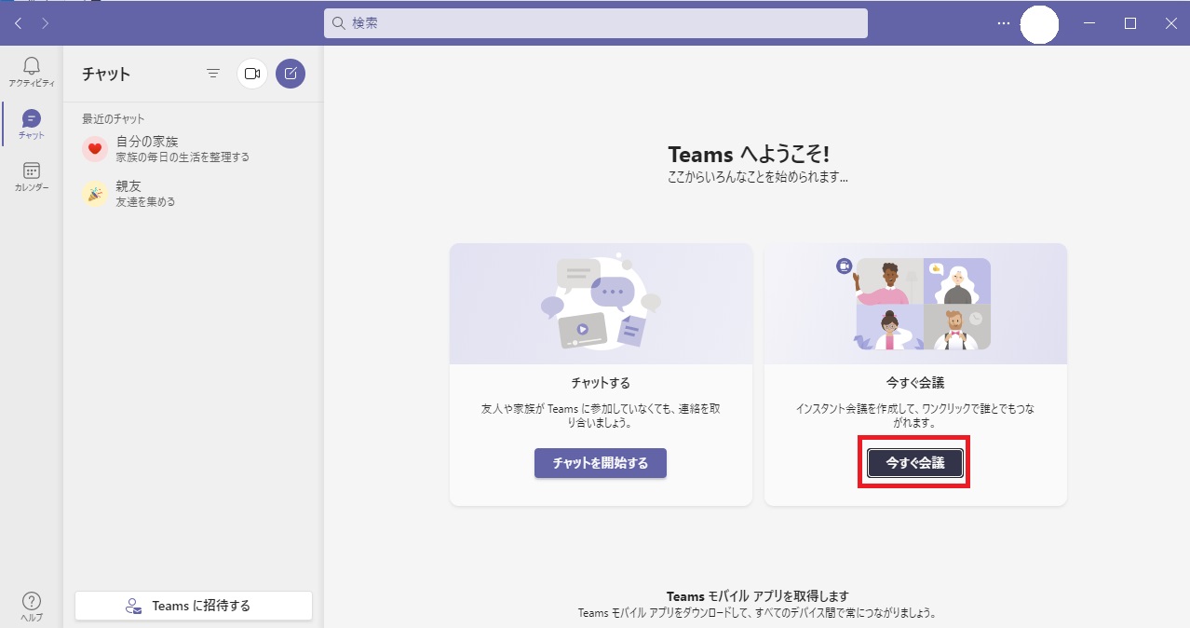The image size is (1190, 628).
Task: Compose a new chat with pencil icon
Action: click(291, 74)
